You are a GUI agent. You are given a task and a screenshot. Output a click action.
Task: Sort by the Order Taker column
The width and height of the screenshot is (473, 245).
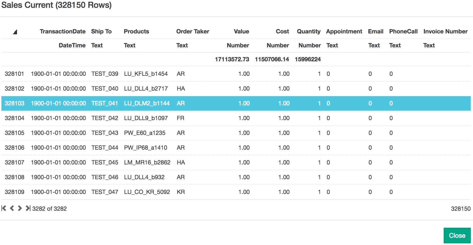pos(193,31)
